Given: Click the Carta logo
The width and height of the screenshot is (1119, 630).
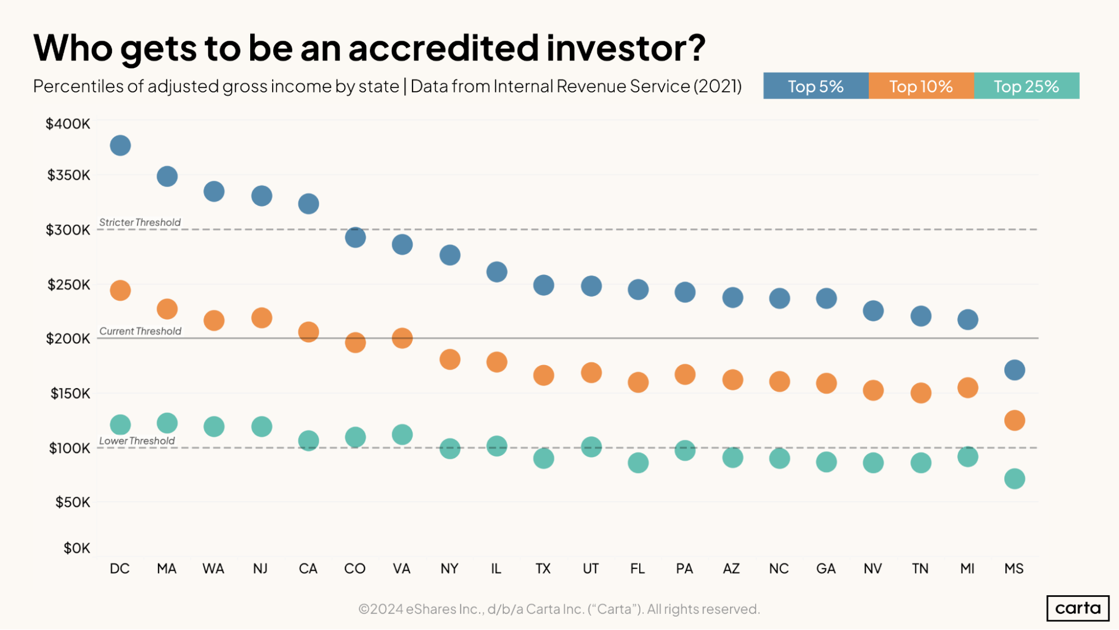Looking at the screenshot, I should click(1078, 608).
